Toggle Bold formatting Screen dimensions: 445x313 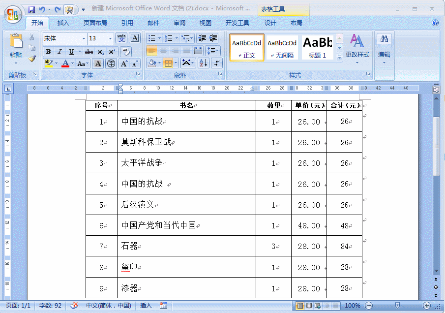(x=48, y=52)
